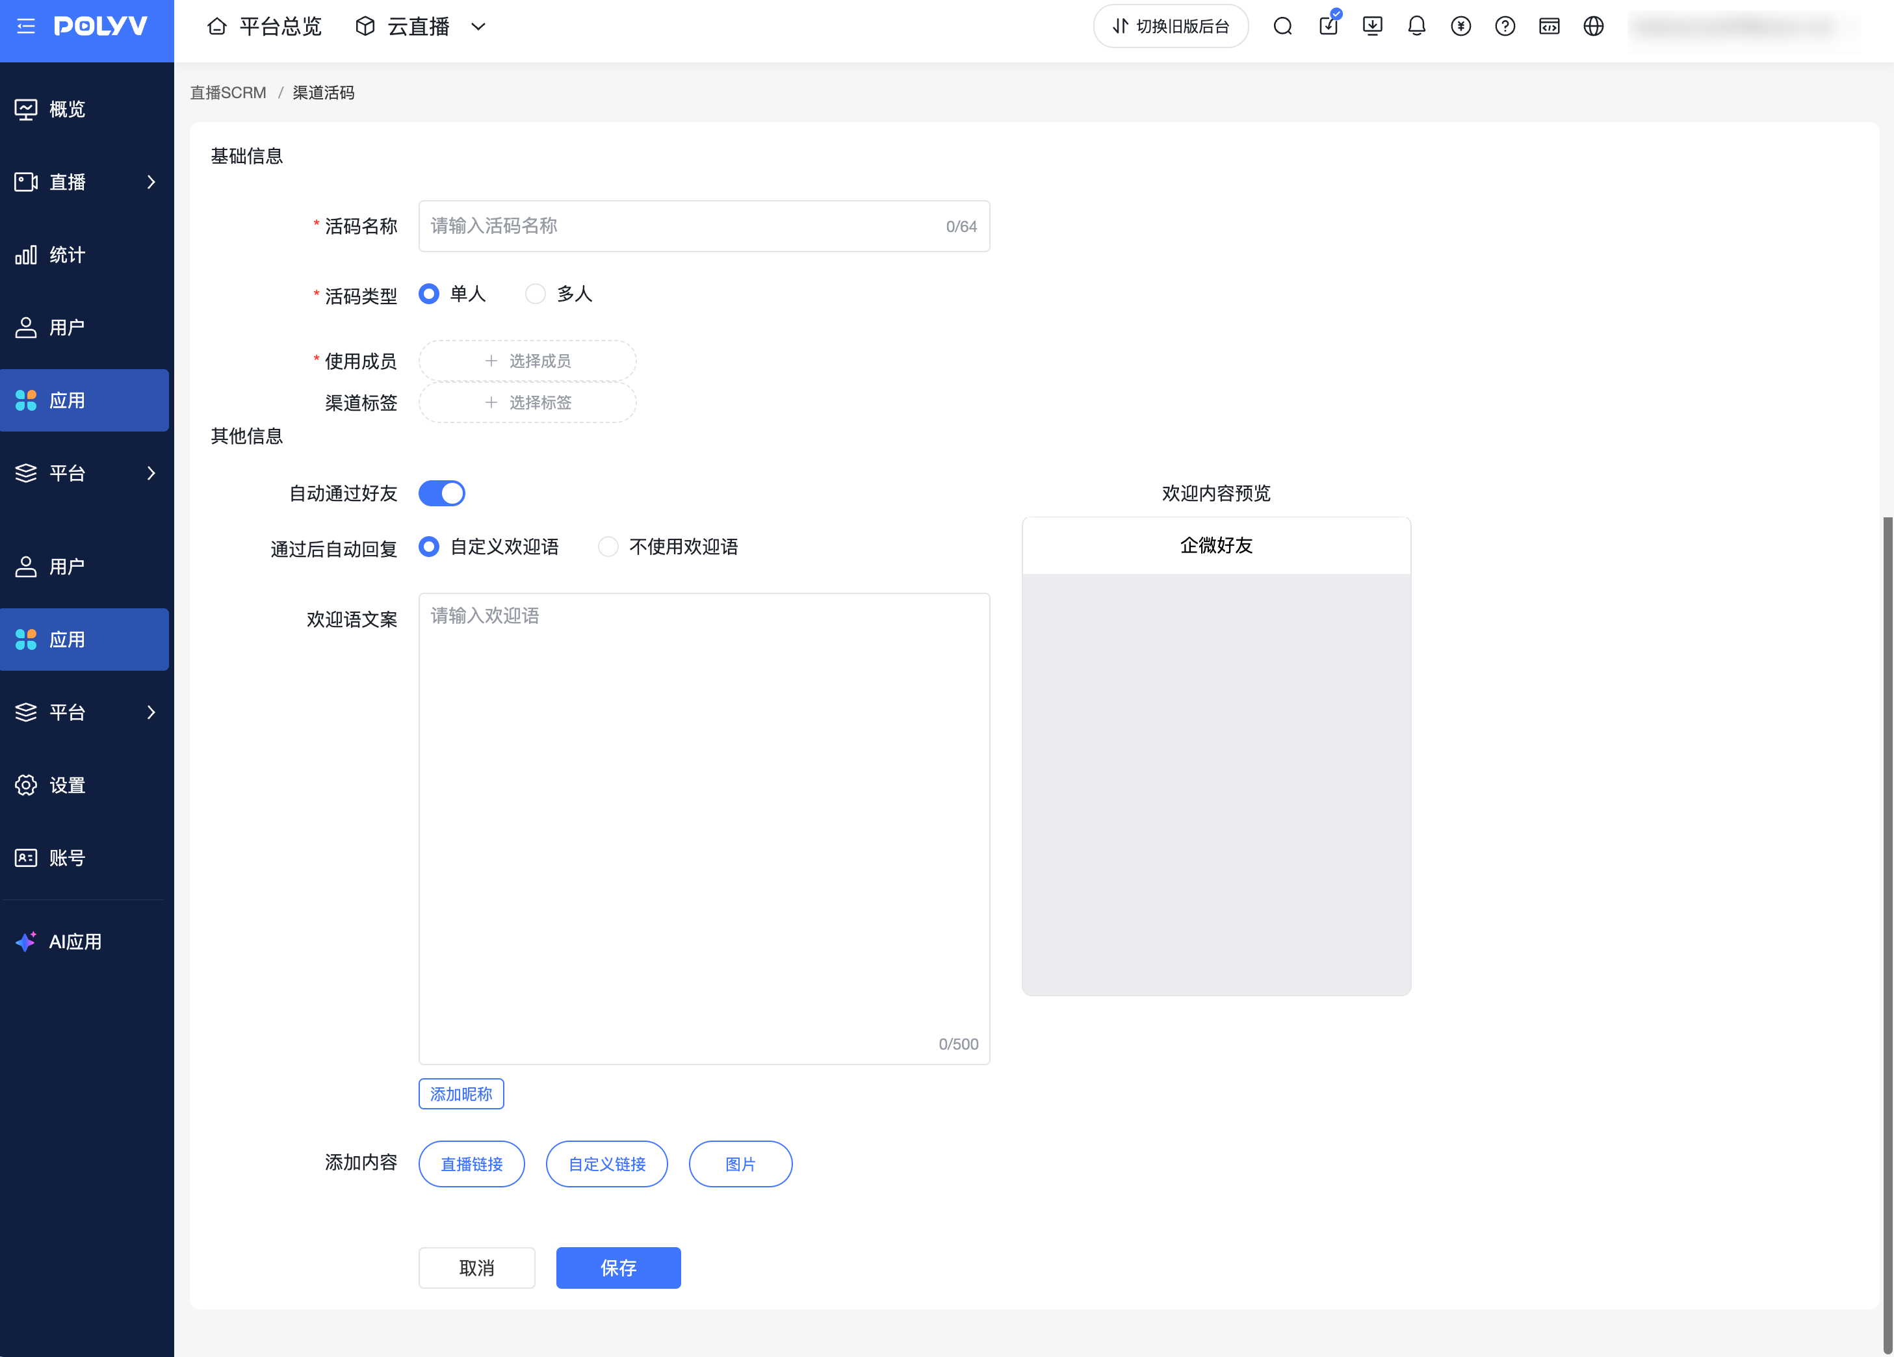Go to 直播SCRM breadcrumb

click(228, 93)
